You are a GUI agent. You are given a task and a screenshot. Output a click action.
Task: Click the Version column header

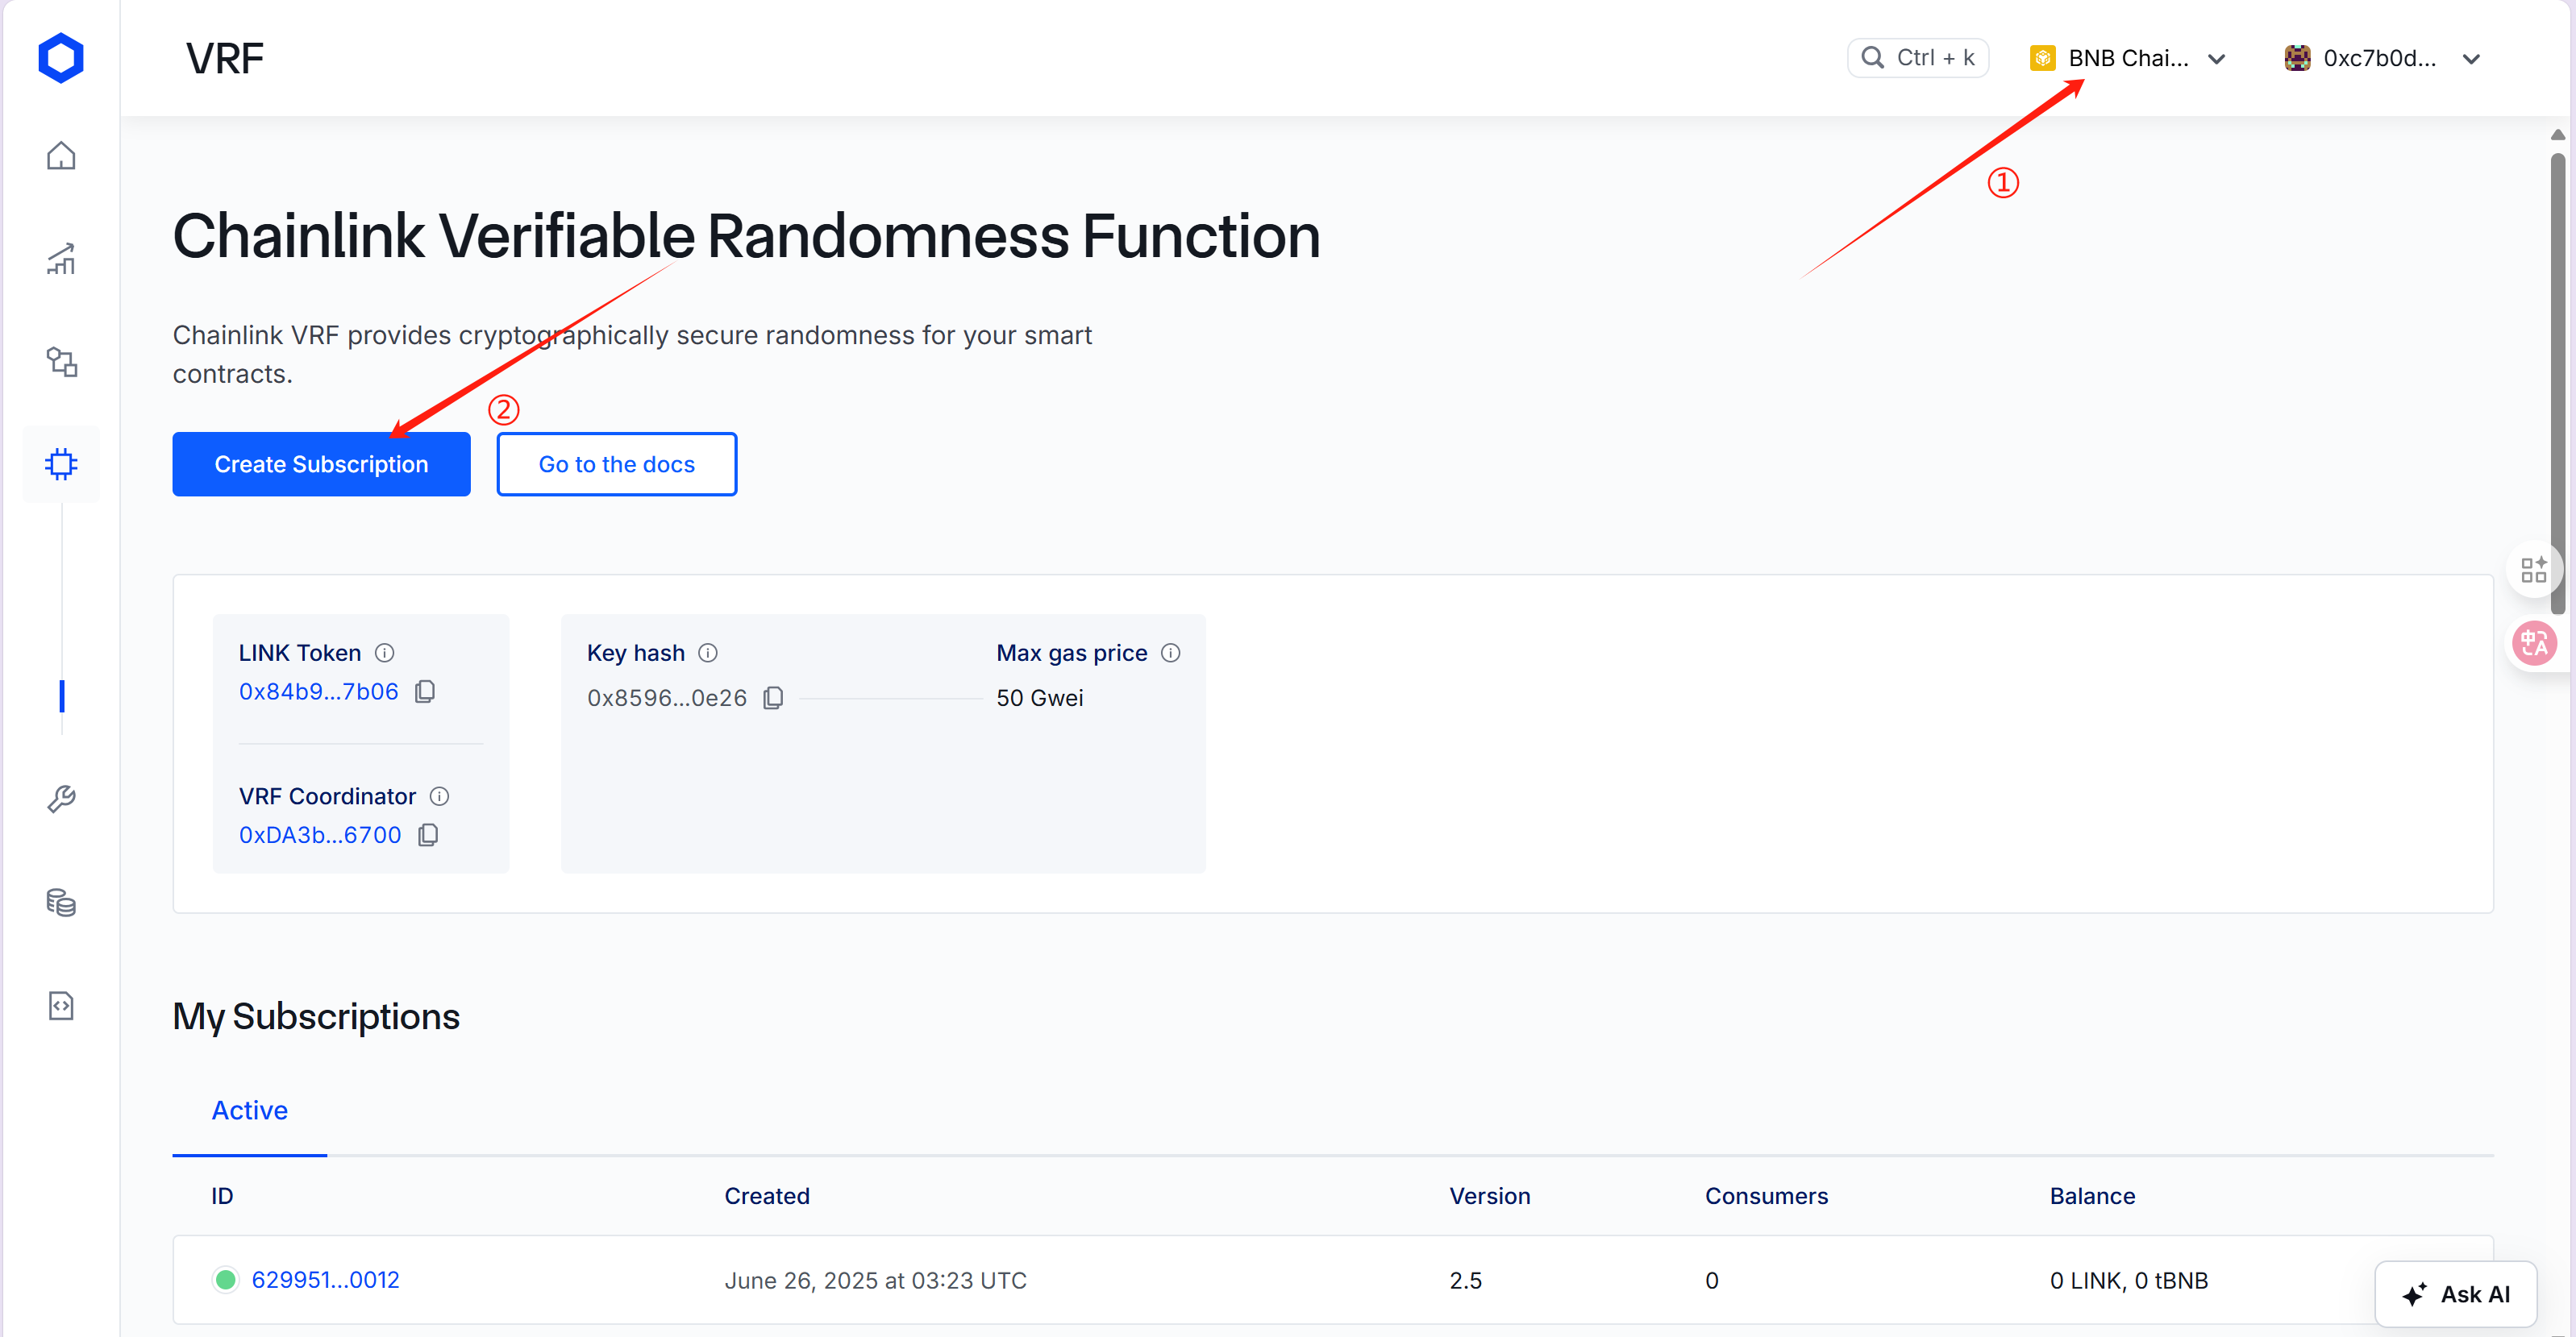1490,1196
